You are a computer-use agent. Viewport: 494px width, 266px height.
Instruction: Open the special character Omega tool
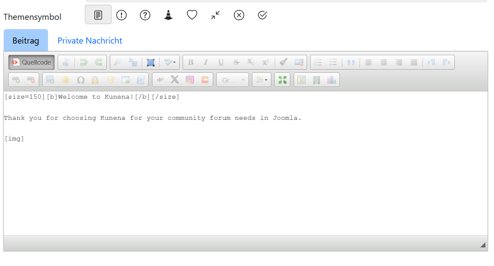81,80
